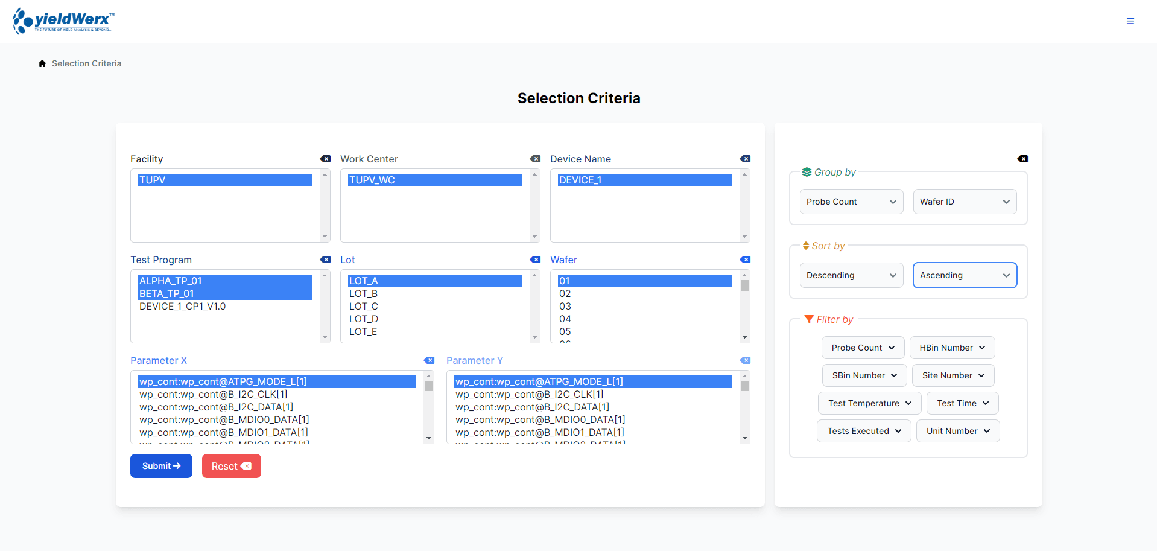This screenshot has height=551, width=1157.
Task: Choose B_I2C_DATA[1] in Parameter Y
Action: coord(593,407)
